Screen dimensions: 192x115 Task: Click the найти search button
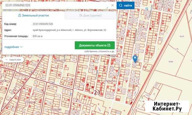[125, 5]
